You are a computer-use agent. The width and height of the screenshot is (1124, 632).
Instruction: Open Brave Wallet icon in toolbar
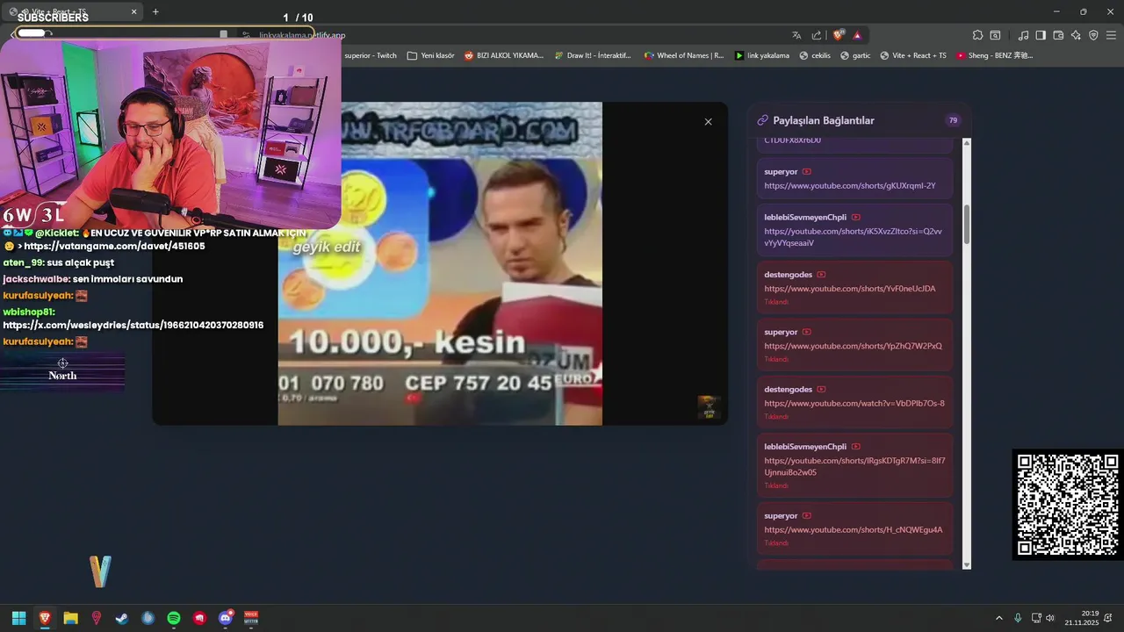(x=1058, y=35)
